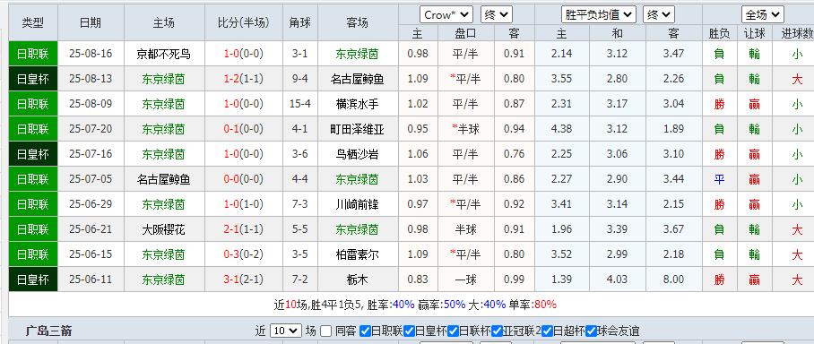
Task: Open the 全场 dropdown
Action: tap(762, 14)
